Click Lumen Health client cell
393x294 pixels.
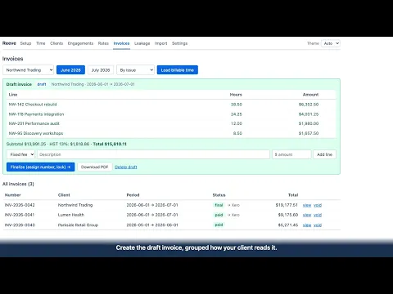point(71,215)
